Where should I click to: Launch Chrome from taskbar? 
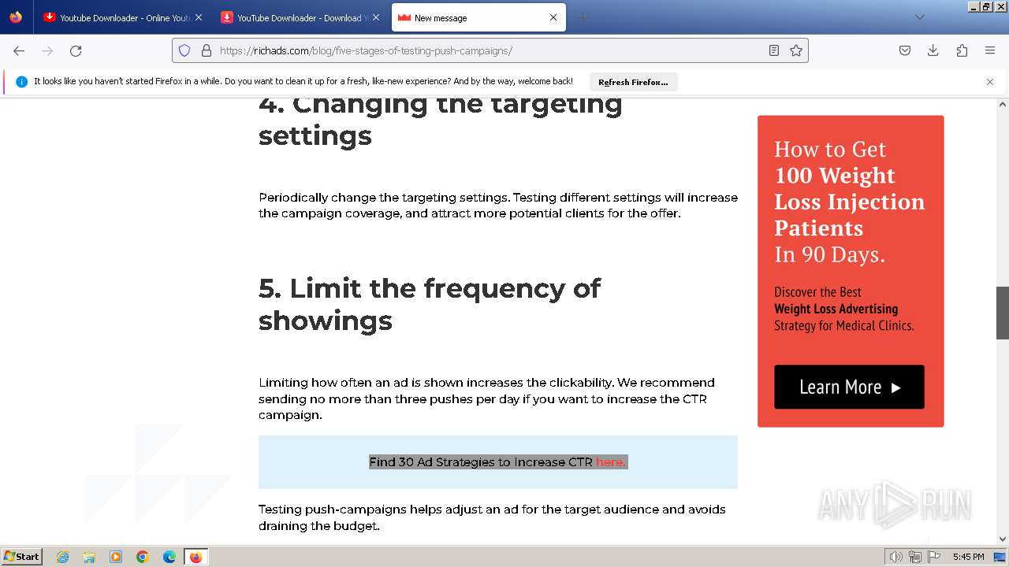tap(143, 557)
